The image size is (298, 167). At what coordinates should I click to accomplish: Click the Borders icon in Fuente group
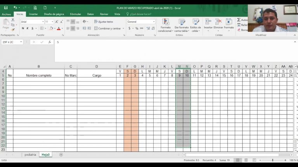click(x=42, y=28)
